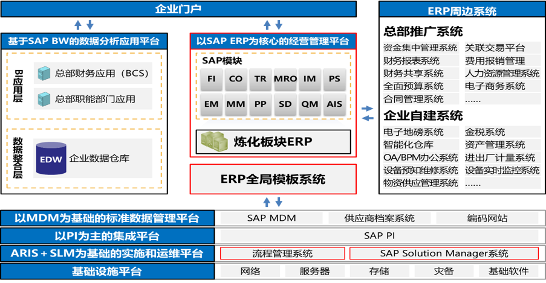Click 设备预知维修系统 entry
Image resolution: width=546 pixels, height=283 pixels.
[x=421, y=170]
